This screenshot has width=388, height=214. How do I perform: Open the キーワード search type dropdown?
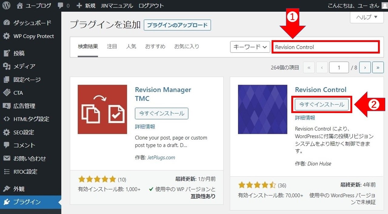(x=250, y=47)
